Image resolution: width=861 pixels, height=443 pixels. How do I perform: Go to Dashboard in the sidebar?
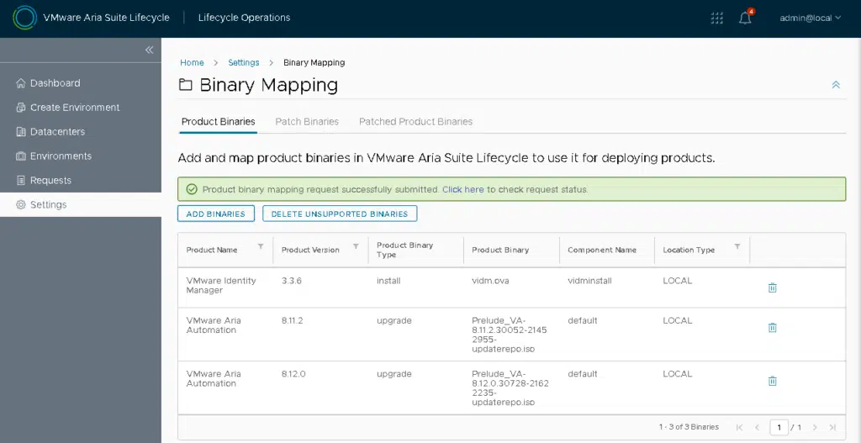(x=55, y=83)
